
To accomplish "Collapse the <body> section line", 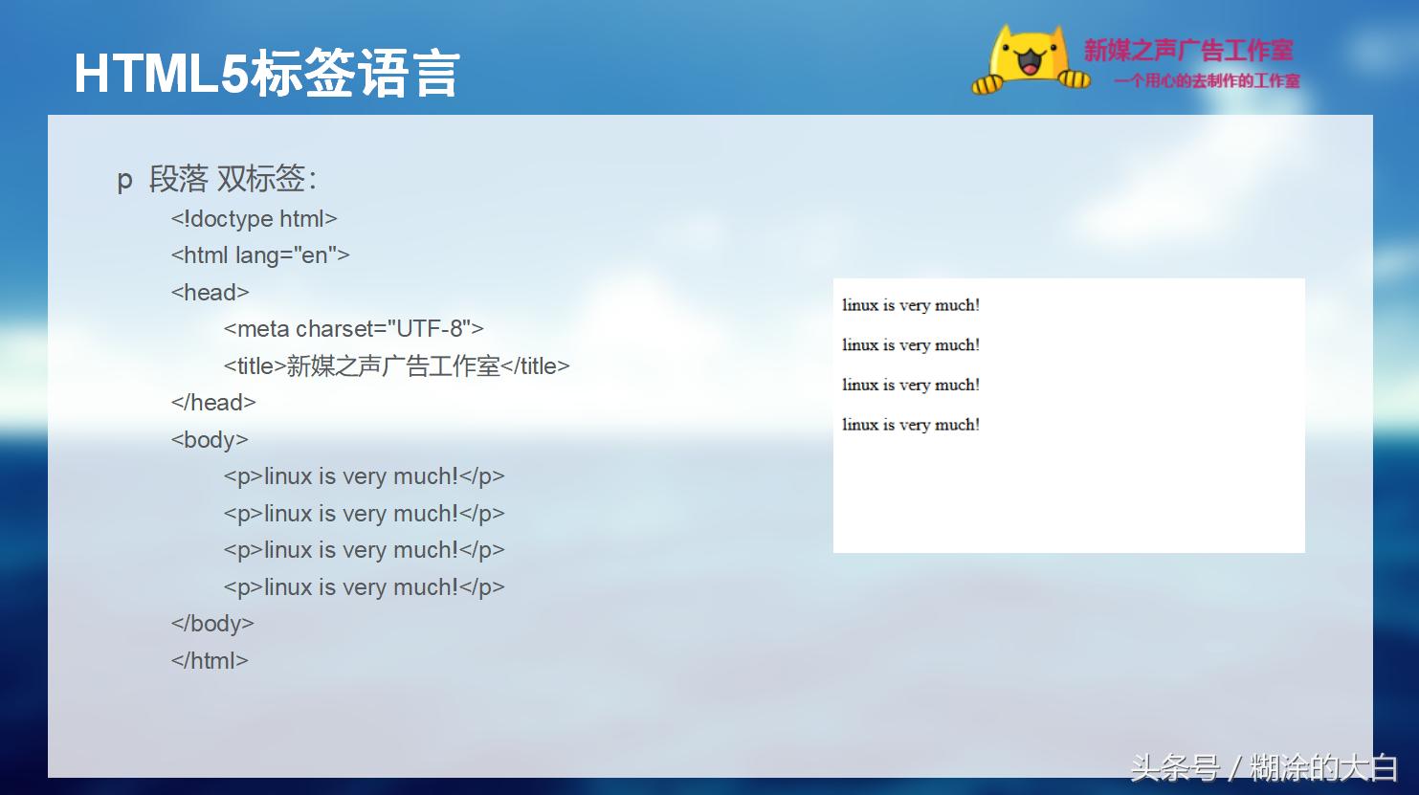I will [x=209, y=439].
